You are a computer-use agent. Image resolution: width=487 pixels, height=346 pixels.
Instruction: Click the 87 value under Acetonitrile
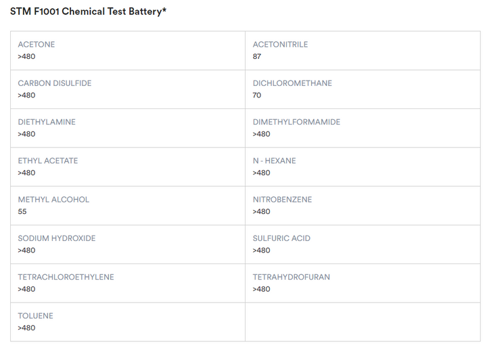pyautogui.click(x=257, y=57)
